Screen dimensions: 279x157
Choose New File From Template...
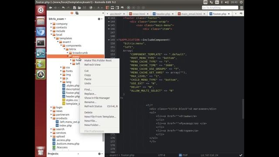(x=100, y=116)
